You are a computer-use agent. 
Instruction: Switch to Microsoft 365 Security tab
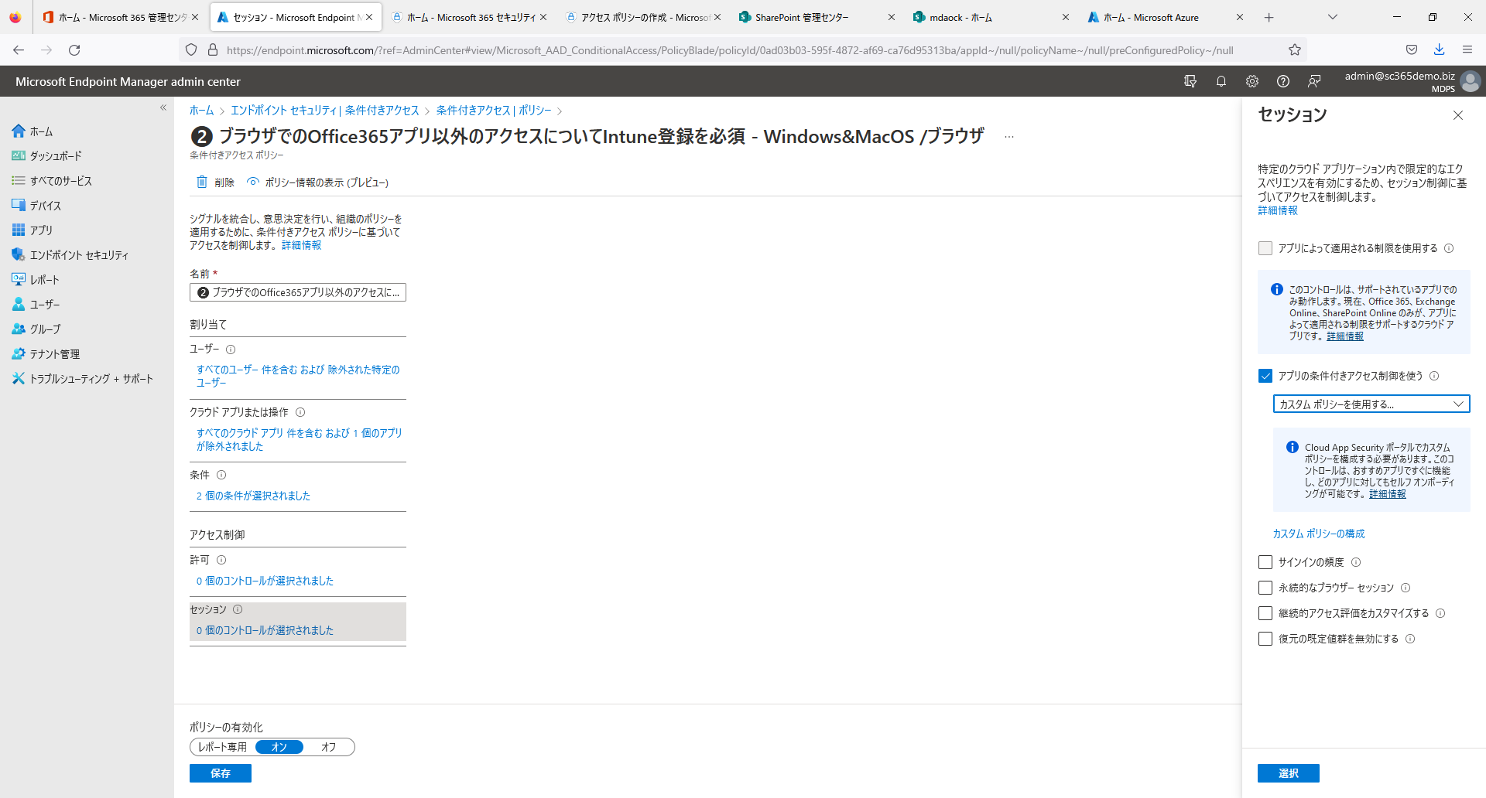(x=469, y=17)
